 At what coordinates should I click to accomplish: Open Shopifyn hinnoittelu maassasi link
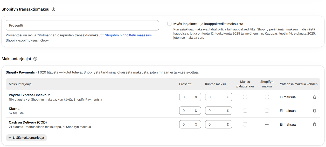[x=128, y=35]
